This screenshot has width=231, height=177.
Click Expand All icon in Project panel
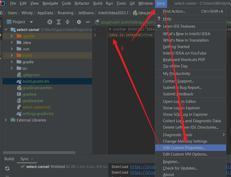[59, 22]
